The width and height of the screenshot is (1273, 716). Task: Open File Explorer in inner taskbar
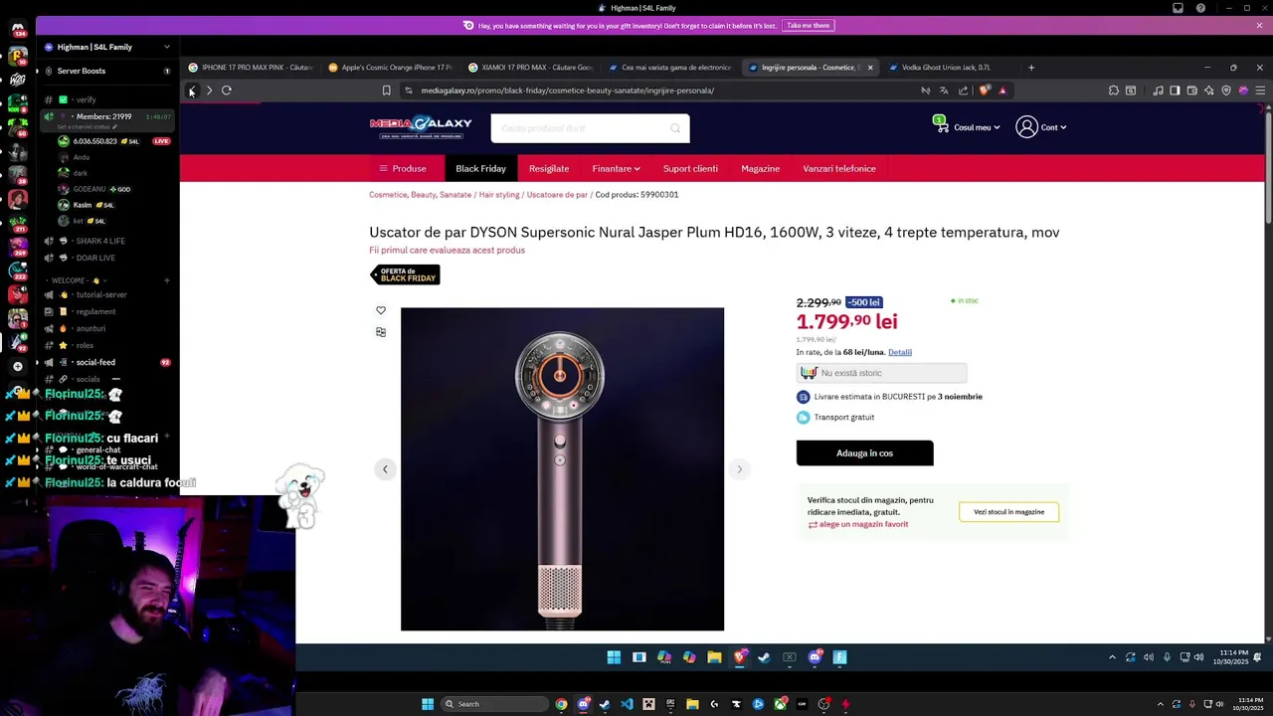[714, 657]
